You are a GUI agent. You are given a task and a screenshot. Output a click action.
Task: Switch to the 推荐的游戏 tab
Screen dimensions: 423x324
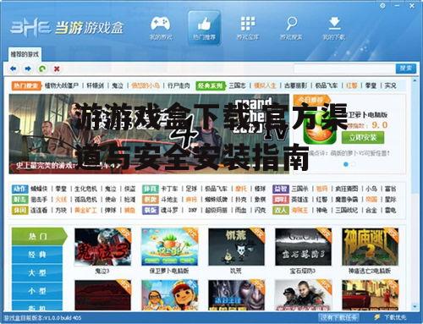click(25, 54)
